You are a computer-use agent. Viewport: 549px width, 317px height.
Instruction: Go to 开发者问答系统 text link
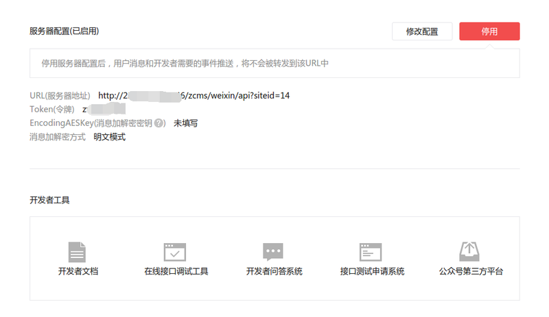(x=274, y=272)
